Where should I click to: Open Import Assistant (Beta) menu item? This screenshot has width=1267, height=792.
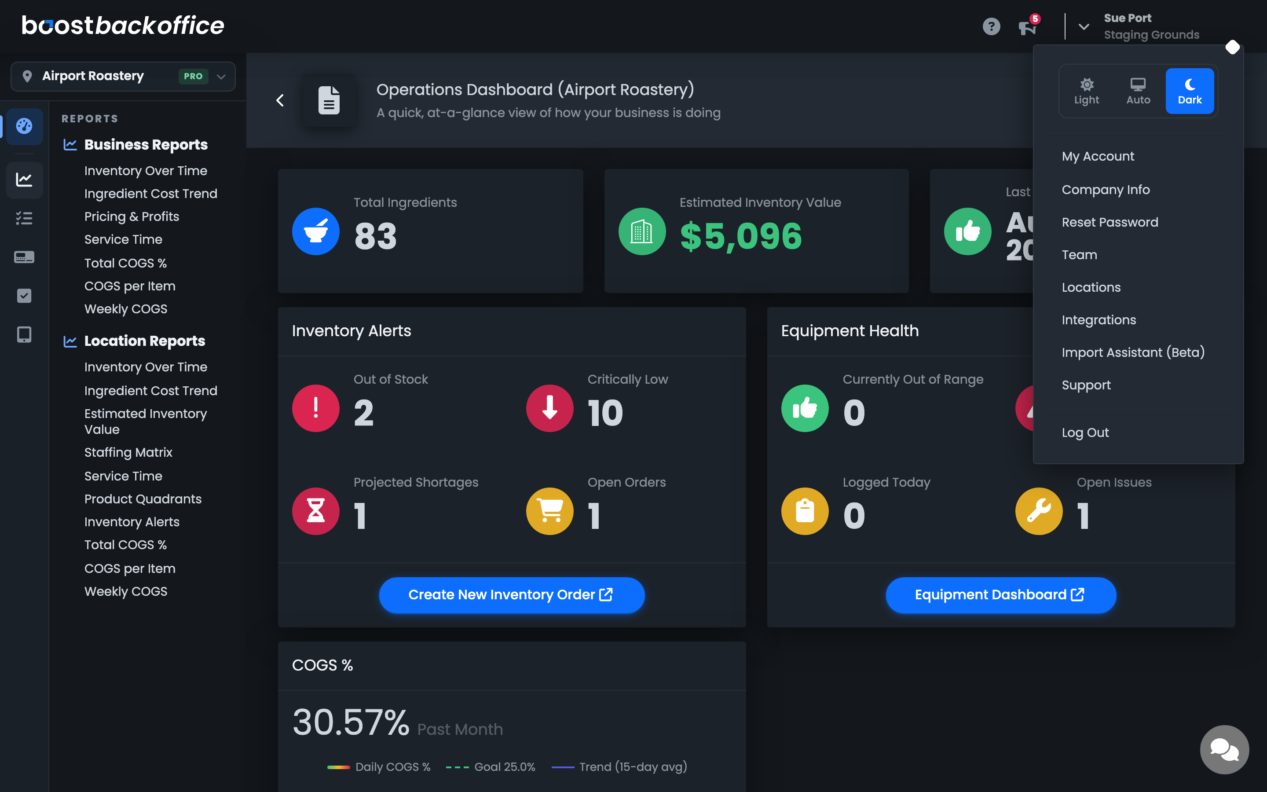click(1133, 352)
